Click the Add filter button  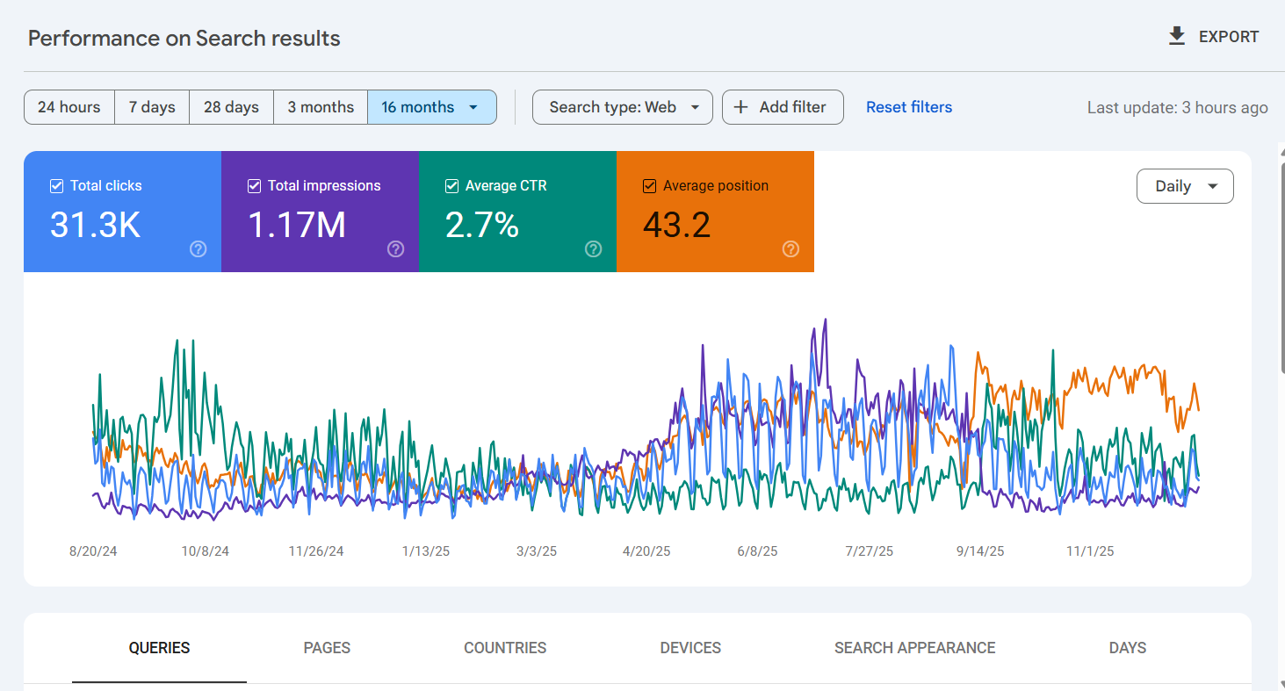782,106
